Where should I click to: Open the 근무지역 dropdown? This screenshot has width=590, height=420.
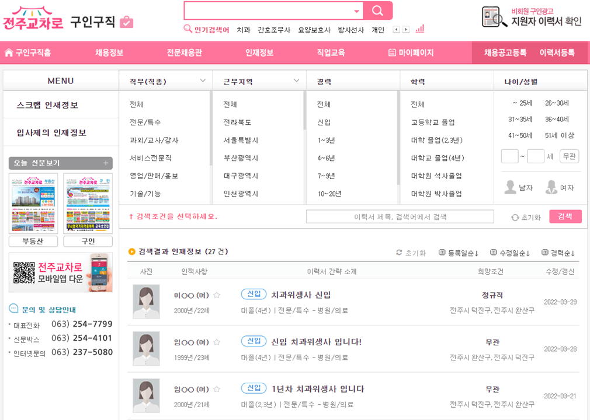(296, 79)
